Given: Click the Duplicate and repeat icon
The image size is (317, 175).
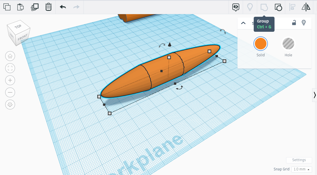Looking at the screenshot, I should click(x=35, y=7).
